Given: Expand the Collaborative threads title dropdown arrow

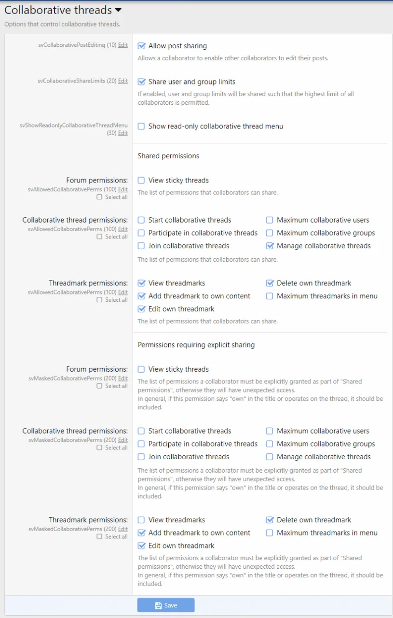Looking at the screenshot, I should pos(118,10).
